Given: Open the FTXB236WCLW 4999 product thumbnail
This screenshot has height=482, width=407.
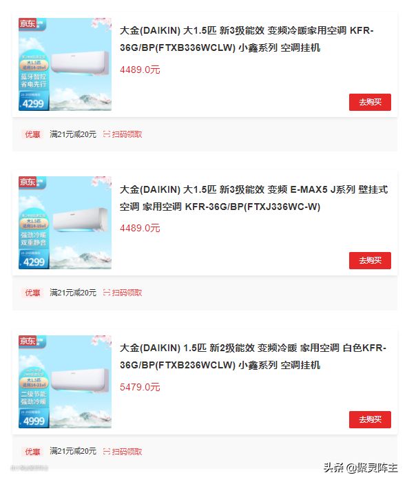Looking at the screenshot, I should [x=65, y=381].
